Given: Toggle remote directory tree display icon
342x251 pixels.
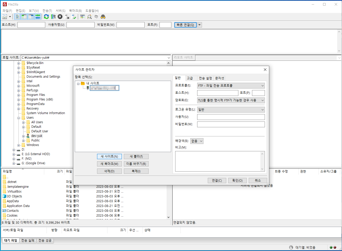Looking at the screenshot, I should 31,17.
